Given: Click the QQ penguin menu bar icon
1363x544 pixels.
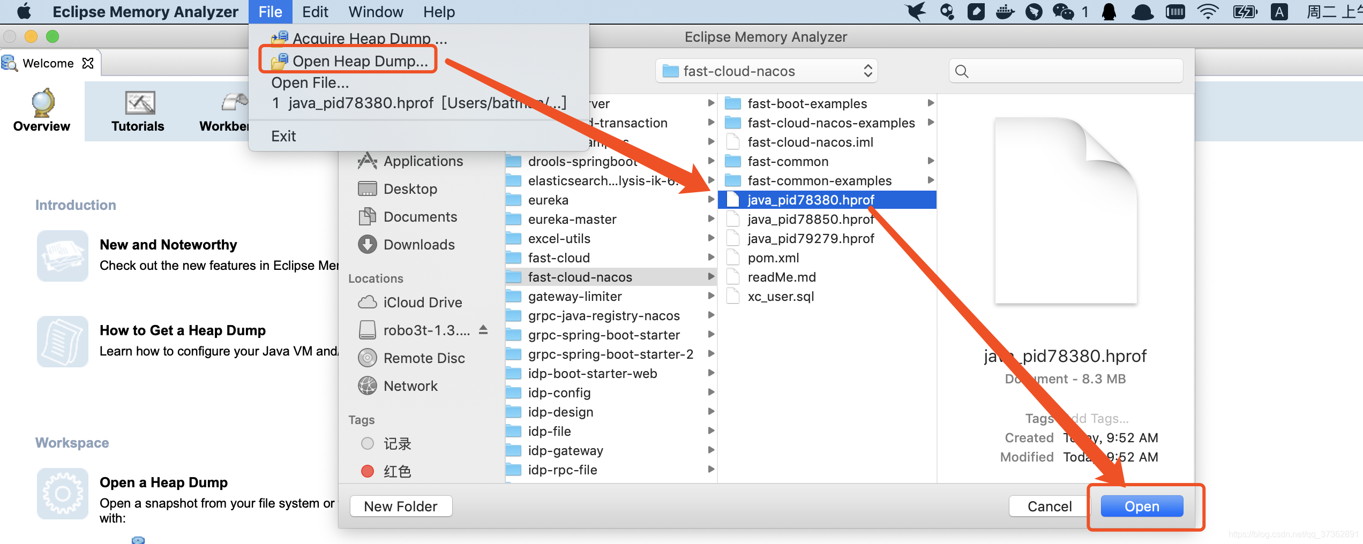Looking at the screenshot, I should [x=1109, y=12].
